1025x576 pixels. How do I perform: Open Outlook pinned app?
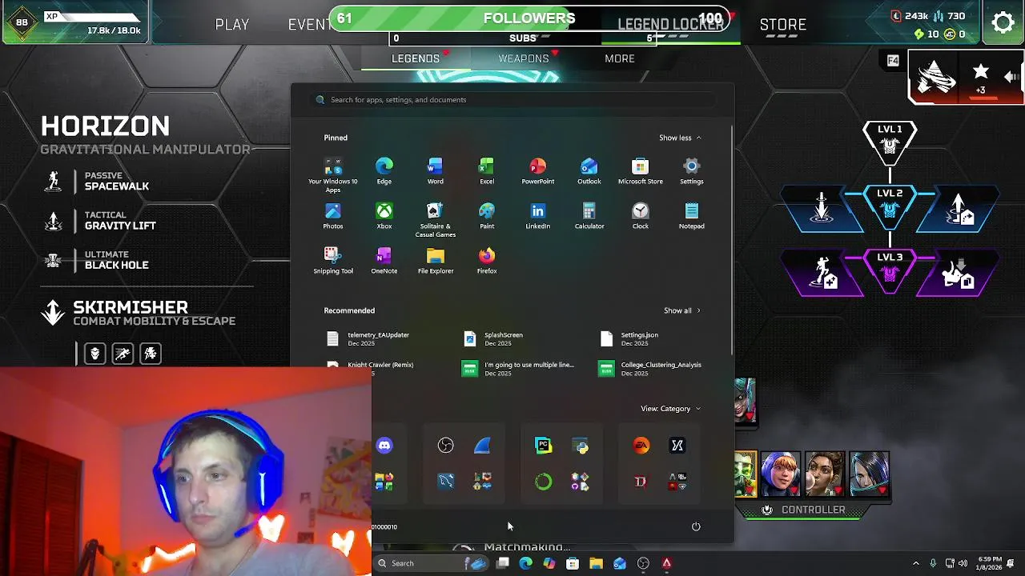tap(589, 170)
